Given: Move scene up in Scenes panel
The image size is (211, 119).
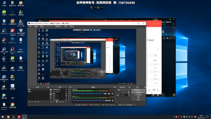Looking at the screenshot, I should coord(35,102).
